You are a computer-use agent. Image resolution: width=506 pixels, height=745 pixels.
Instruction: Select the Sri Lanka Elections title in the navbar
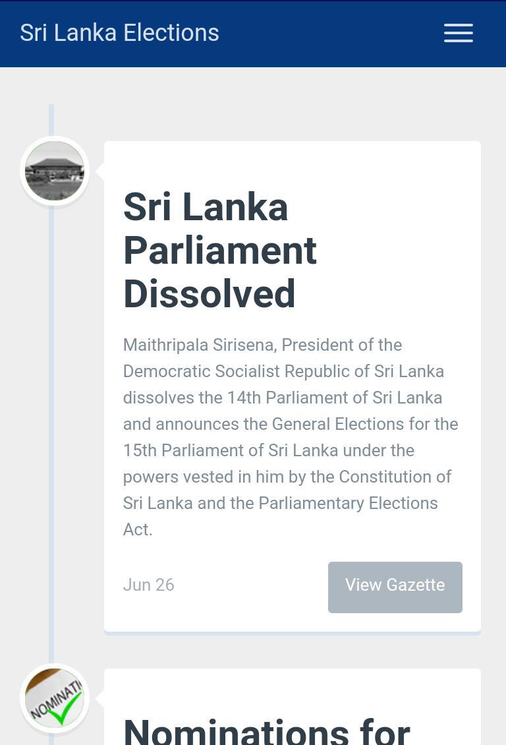(x=119, y=32)
